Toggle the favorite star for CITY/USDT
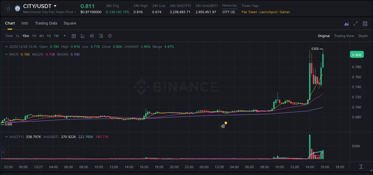The width and height of the screenshot is (373, 175). pyautogui.click(x=8, y=8)
